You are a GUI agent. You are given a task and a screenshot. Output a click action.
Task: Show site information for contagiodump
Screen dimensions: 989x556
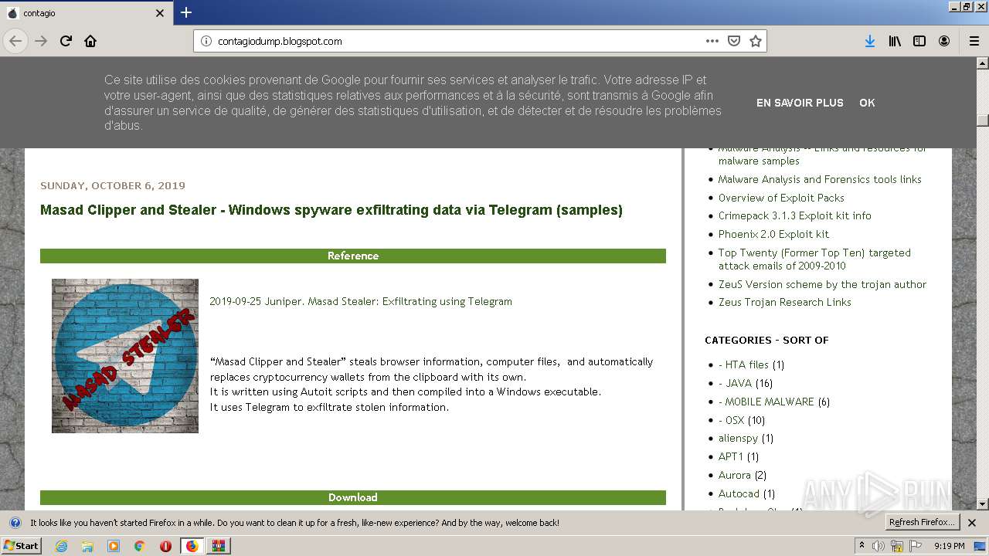point(206,41)
